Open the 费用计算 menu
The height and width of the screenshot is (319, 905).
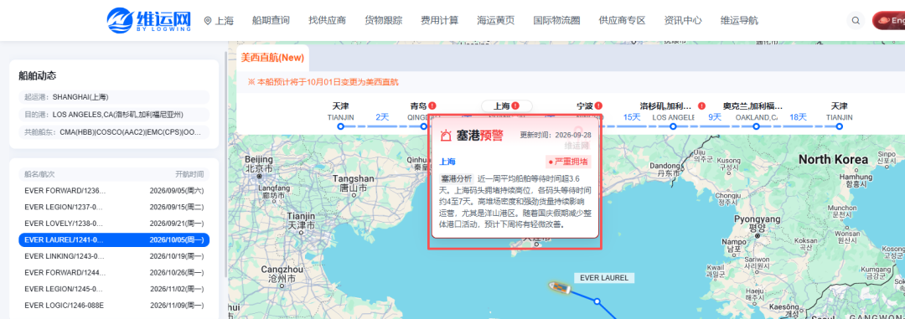(x=440, y=21)
